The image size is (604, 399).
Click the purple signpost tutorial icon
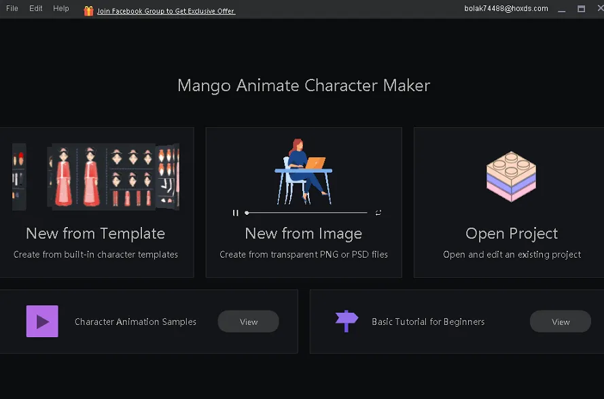coord(347,321)
